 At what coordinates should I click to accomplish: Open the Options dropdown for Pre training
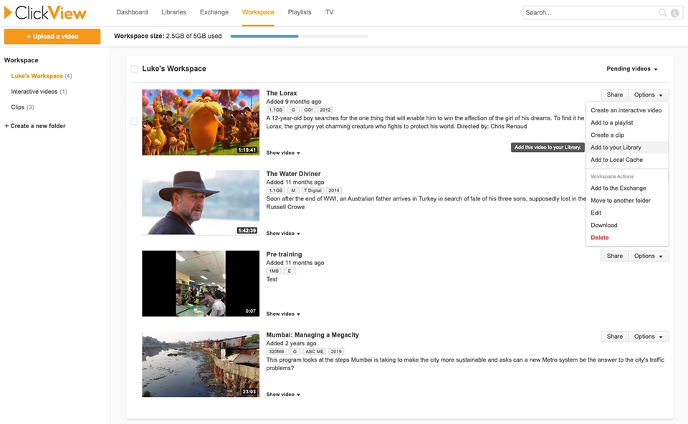pyautogui.click(x=648, y=256)
